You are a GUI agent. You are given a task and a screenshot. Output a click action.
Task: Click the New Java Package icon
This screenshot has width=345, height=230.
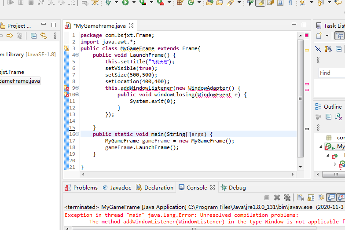tap(180, 3)
